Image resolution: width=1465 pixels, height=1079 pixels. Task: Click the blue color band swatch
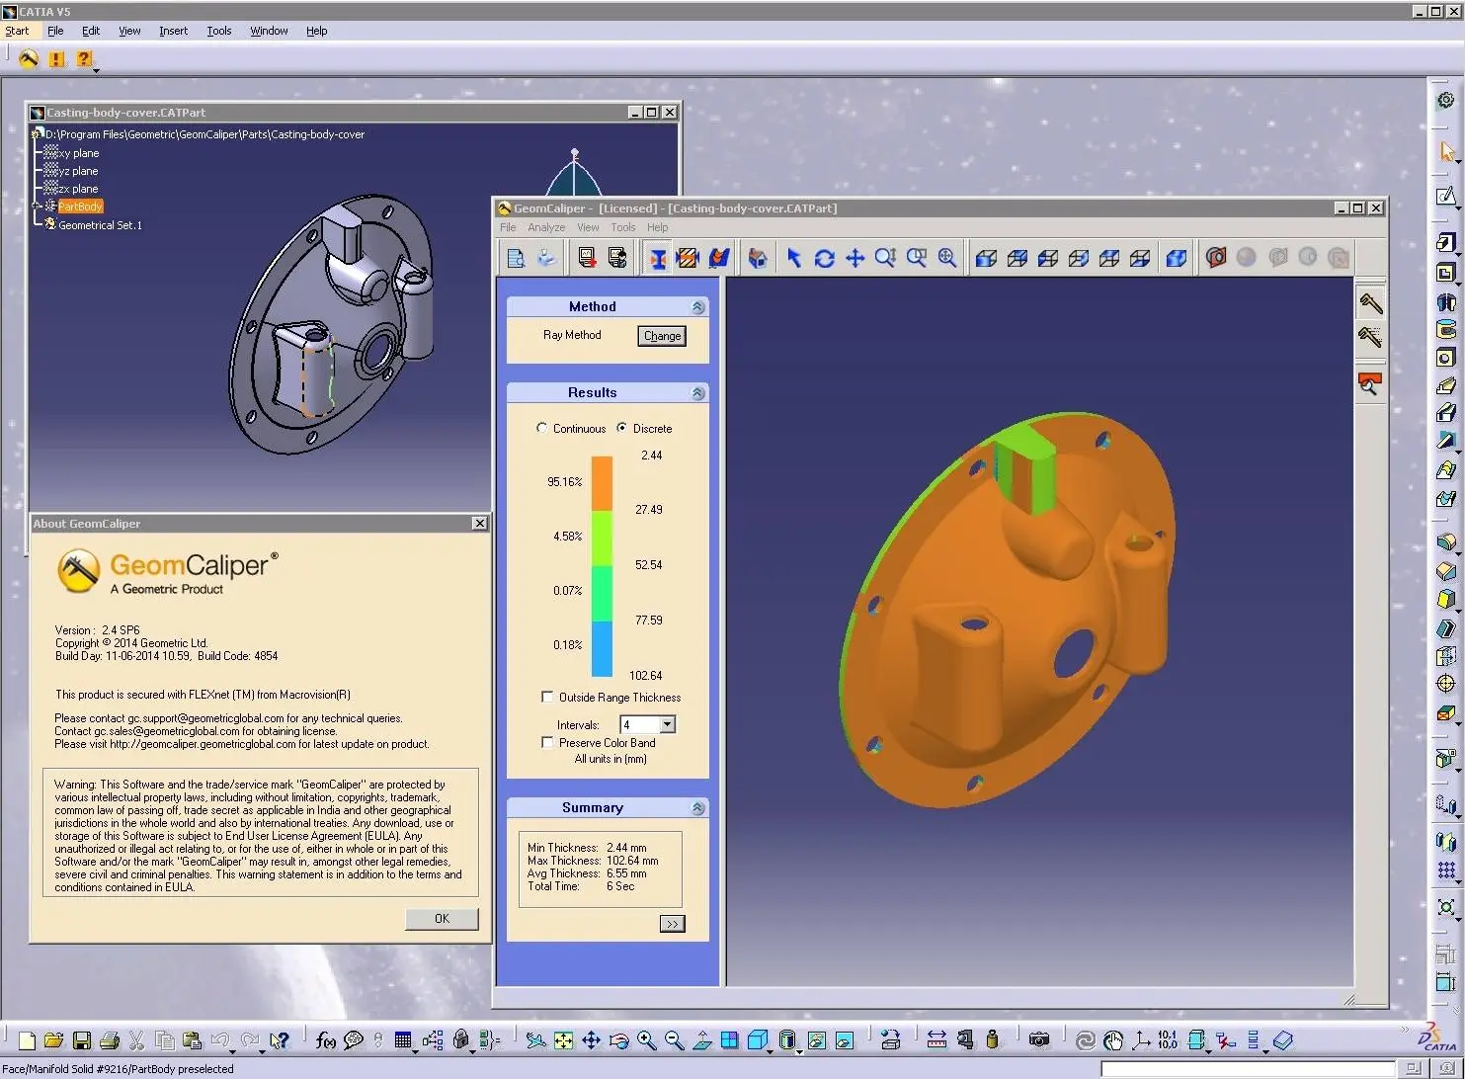click(602, 648)
